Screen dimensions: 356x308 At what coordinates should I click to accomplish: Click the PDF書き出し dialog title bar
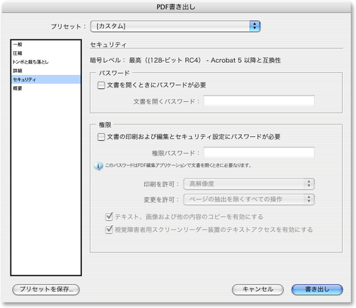178,7
